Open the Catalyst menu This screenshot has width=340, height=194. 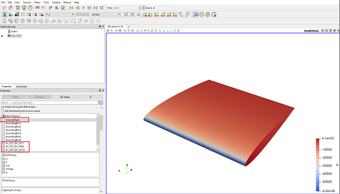(x=56, y=2)
